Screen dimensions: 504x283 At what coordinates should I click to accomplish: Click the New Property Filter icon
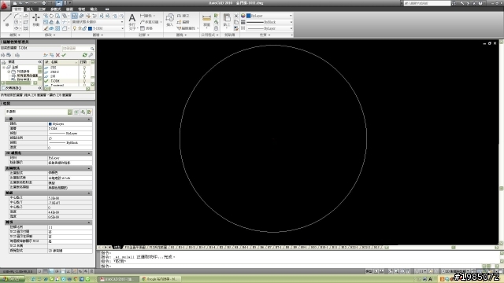point(3,55)
